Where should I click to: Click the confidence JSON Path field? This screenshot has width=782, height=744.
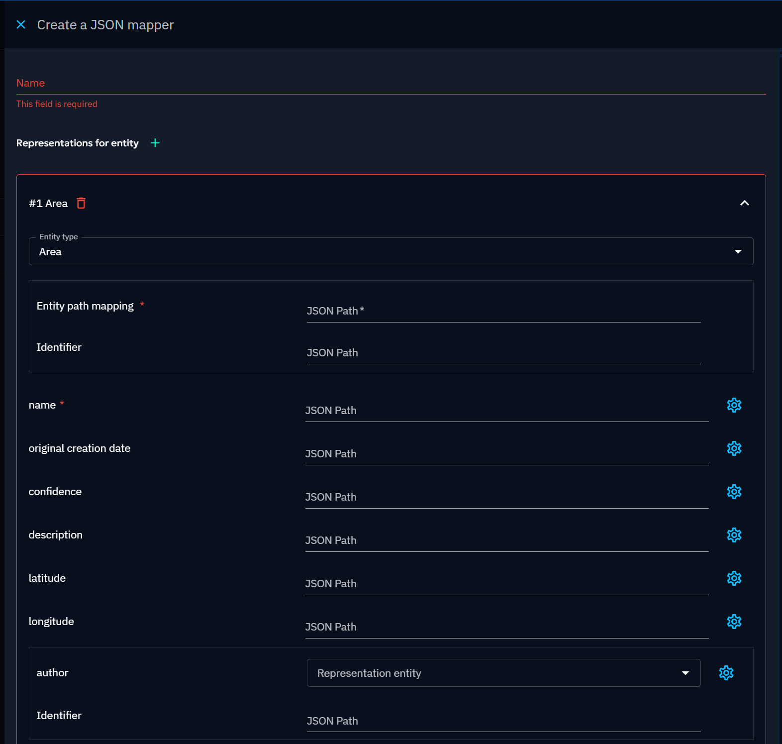click(x=506, y=498)
